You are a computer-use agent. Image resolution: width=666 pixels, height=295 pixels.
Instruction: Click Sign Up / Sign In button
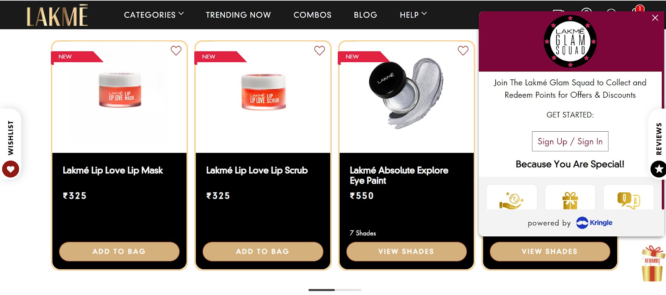[570, 141]
